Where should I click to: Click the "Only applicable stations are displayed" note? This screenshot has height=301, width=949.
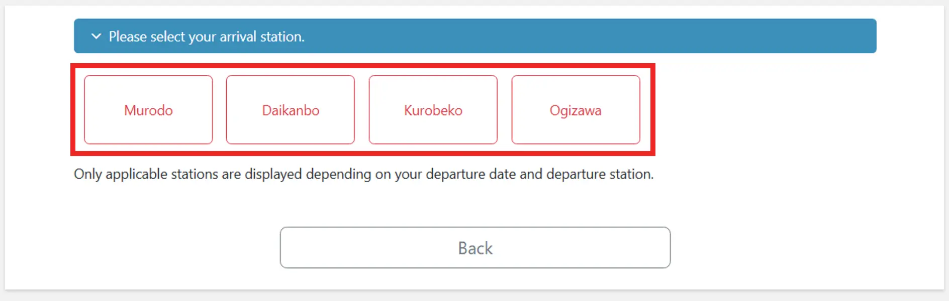[363, 174]
